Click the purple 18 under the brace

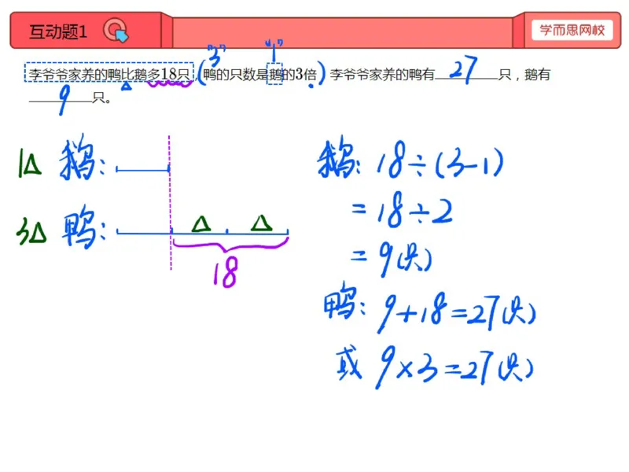point(226,271)
